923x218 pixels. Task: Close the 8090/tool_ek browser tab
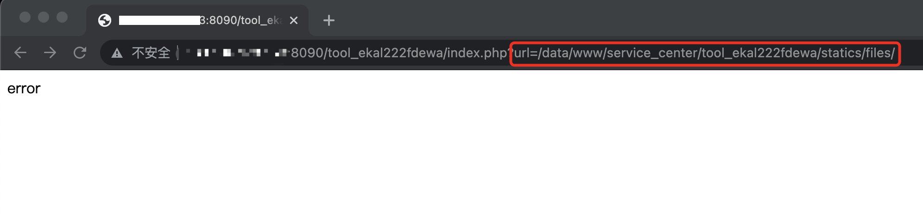pyautogui.click(x=294, y=20)
